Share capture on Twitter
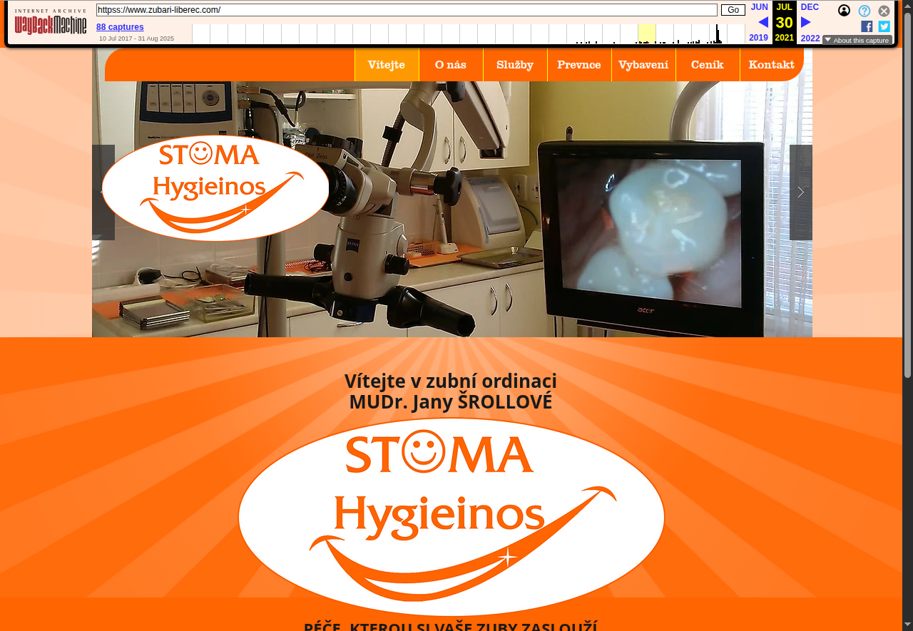The width and height of the screenshot is (913, 631). click(x=884, y=26)
